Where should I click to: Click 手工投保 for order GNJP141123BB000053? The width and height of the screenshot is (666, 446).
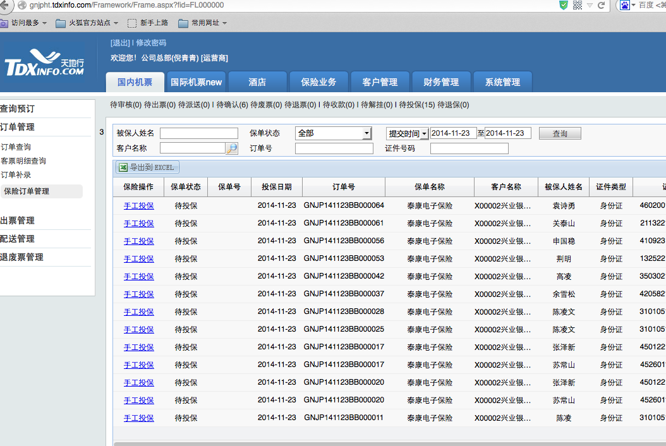click(x=138, y=259)
